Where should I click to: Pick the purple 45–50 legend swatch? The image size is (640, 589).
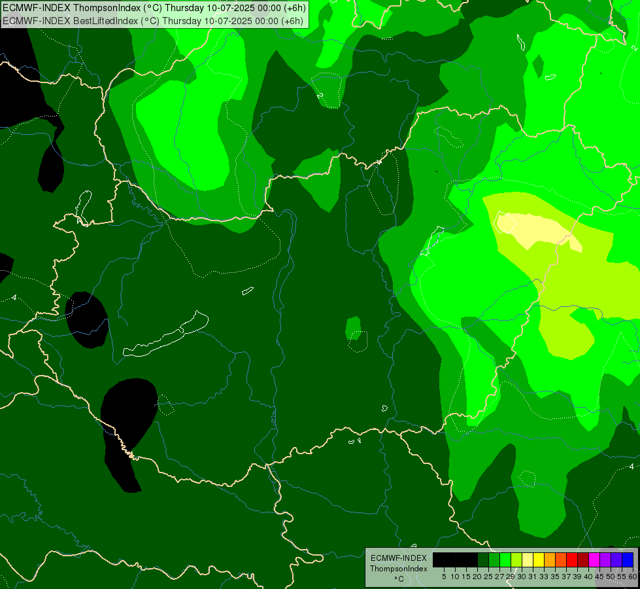coord(605,560)
